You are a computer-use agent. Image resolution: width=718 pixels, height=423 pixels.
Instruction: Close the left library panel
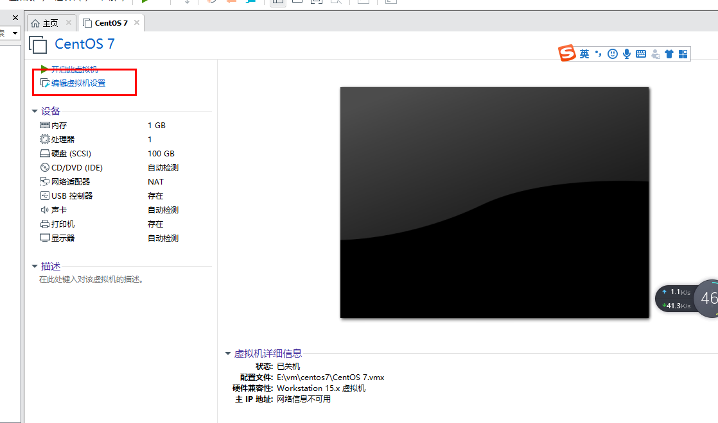click(x=15, y=18)
